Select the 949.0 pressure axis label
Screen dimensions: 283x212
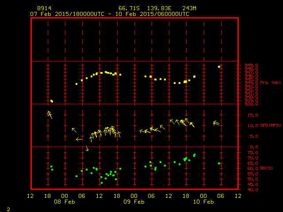coord(252,65)
